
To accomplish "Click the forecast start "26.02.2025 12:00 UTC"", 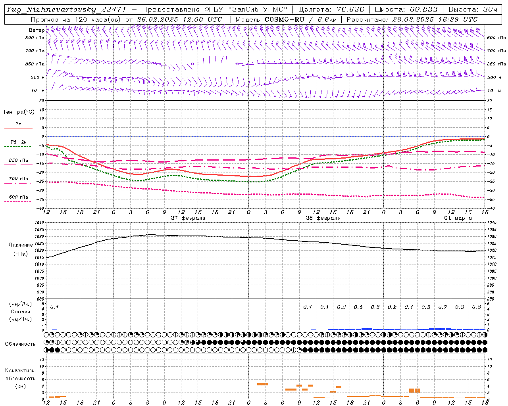I will pyautogui.click(x=179, y=19).
